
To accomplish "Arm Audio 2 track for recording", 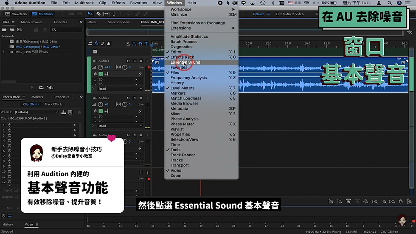I will click(141, 98).
